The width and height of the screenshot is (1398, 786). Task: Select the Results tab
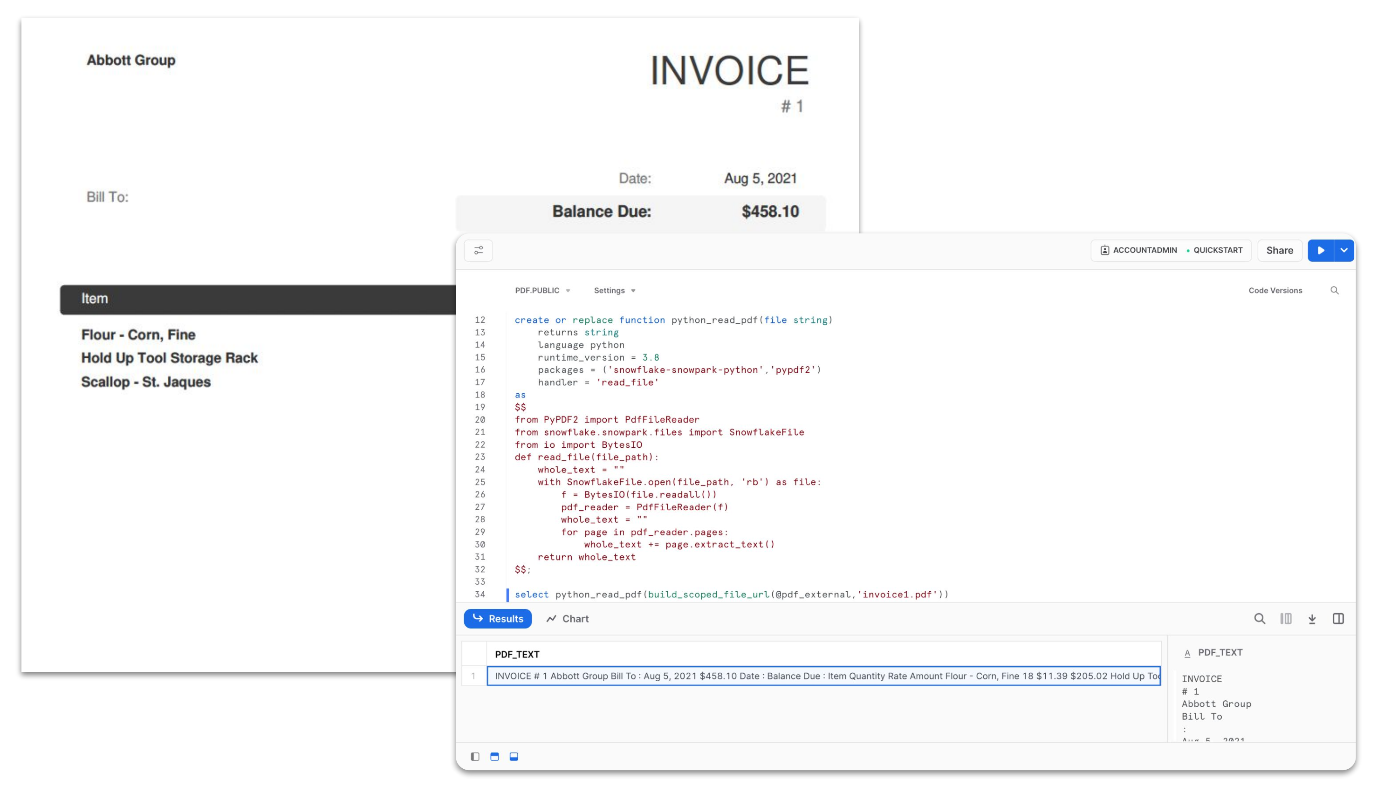[498, 618]
